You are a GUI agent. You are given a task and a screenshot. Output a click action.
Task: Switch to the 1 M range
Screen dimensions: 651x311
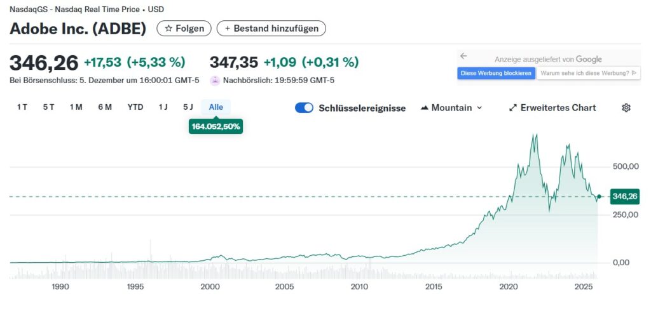pos(76,107)
